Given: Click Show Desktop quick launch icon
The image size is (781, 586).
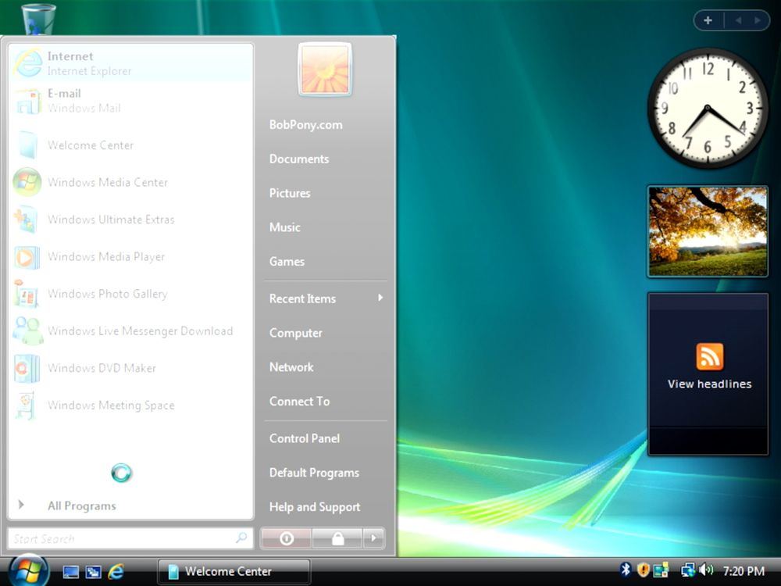Looking at the screenshot, I should pyautogui.click(x=70, y=572).
